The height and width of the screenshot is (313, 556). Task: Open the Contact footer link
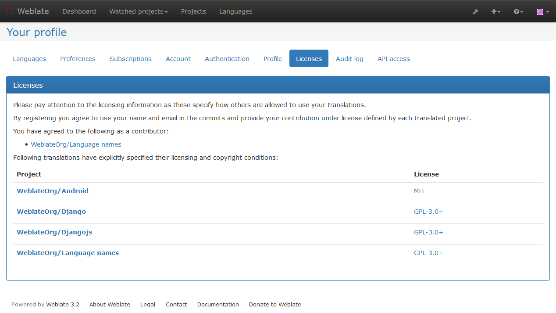point(176,305)
